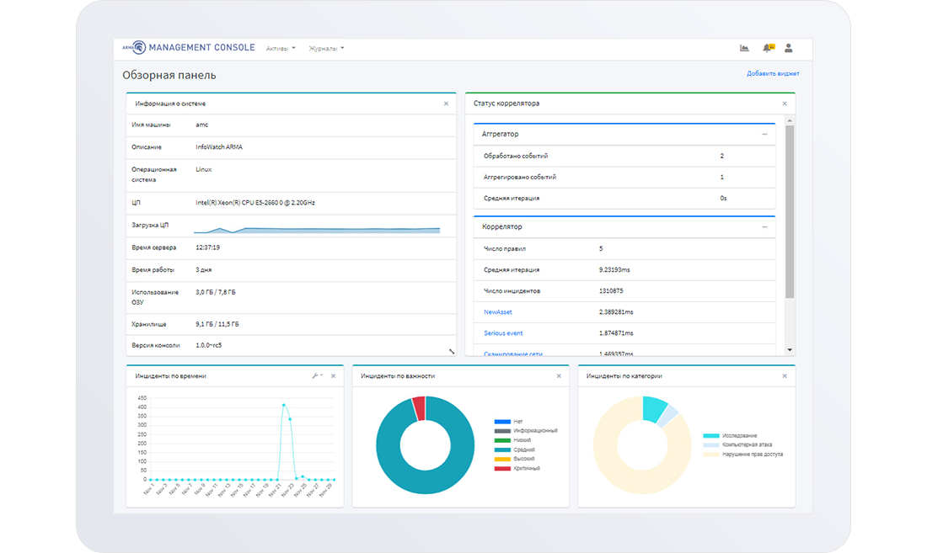The height and width of the screenshot is (553, 927).
Task: Click the ARMA Management Console logo
Action: pos(189,48)
